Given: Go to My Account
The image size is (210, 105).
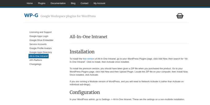Looking at the screenshot, I should (99, 3).
